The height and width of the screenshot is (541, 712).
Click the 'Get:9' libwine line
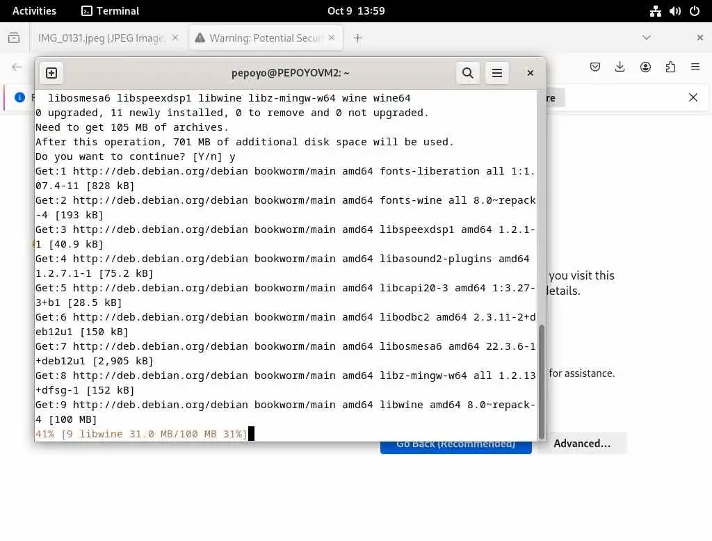tap(285, 412)
